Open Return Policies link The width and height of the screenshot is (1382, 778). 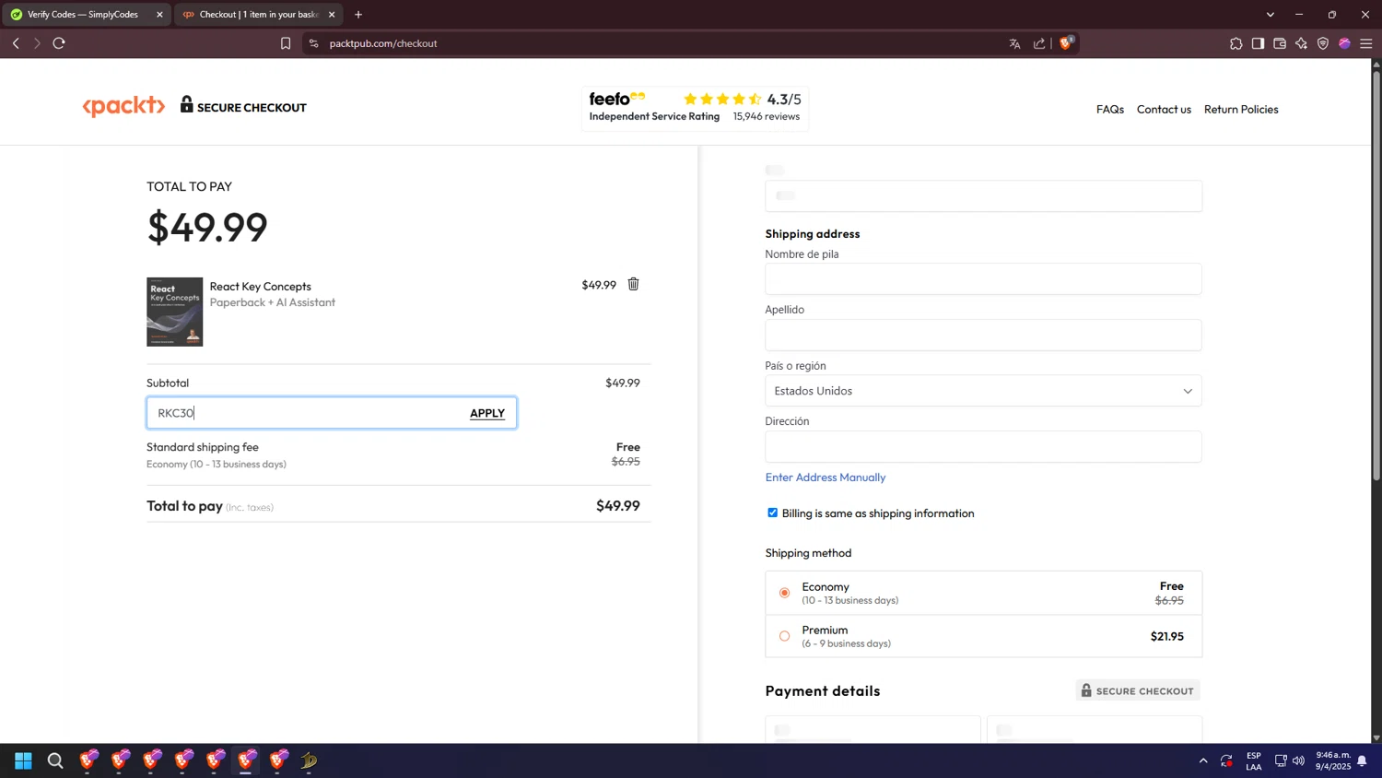pos(1241,109)
